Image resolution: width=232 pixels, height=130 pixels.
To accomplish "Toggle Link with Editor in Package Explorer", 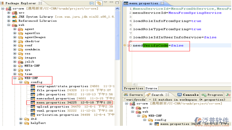I will click(99, 3).
